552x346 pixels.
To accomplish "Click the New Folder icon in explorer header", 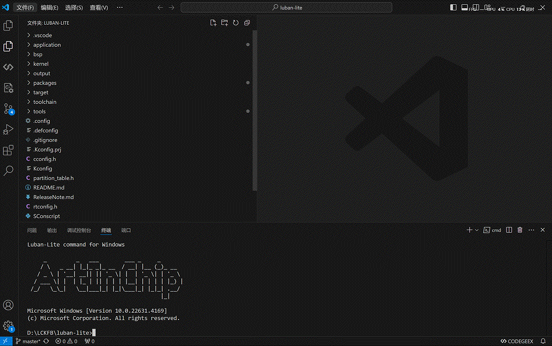I will (224, 23).
